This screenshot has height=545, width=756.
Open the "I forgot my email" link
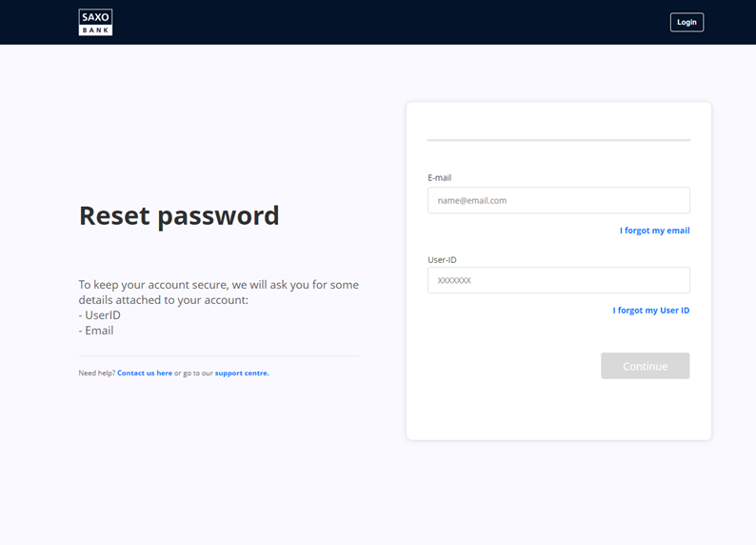(x=654, y=231)
